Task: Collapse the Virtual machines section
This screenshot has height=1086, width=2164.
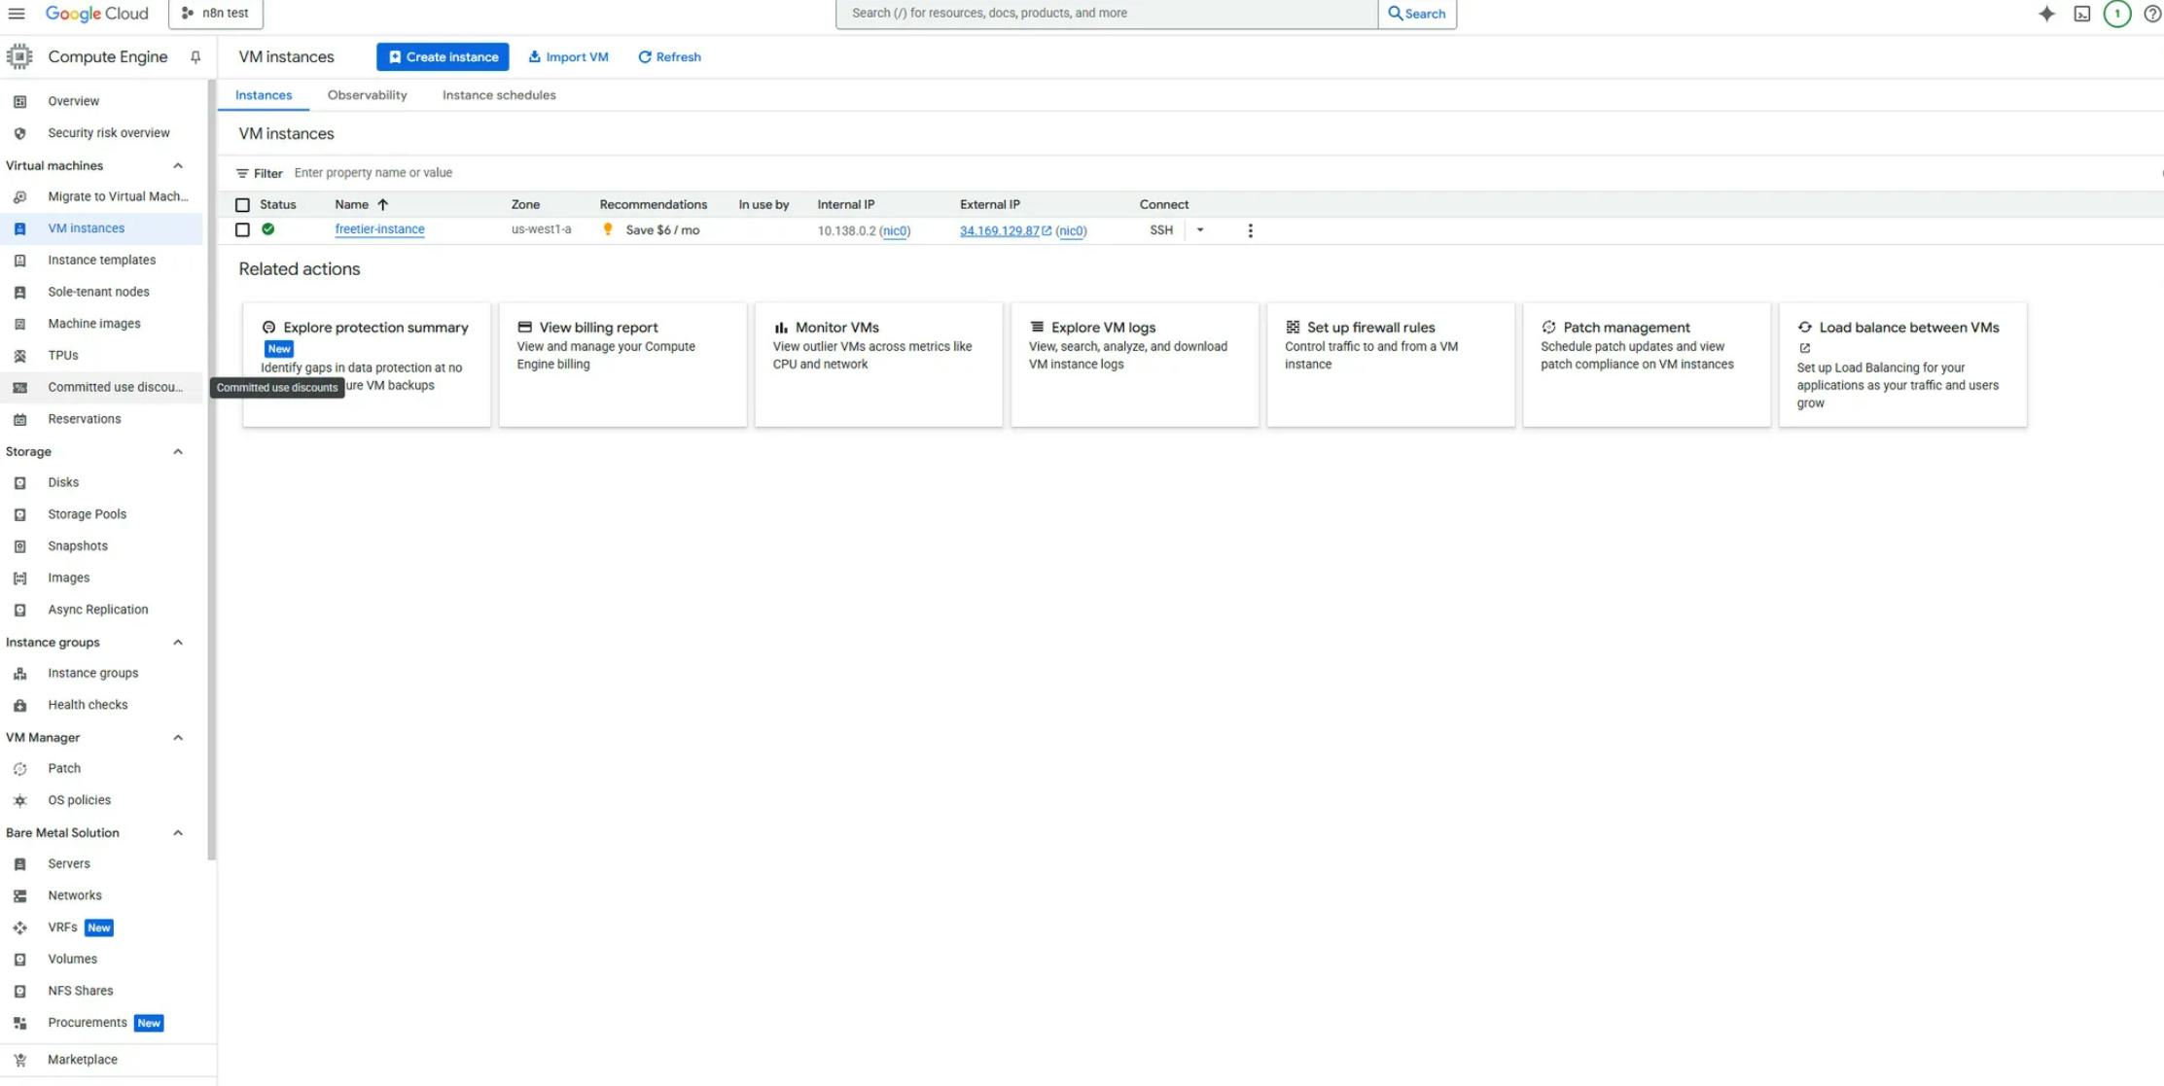Action: click(178, 166)
